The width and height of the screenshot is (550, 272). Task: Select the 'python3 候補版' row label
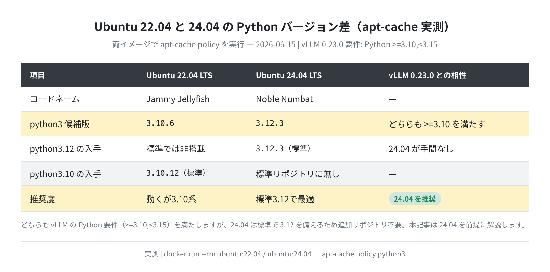(60, 124)
